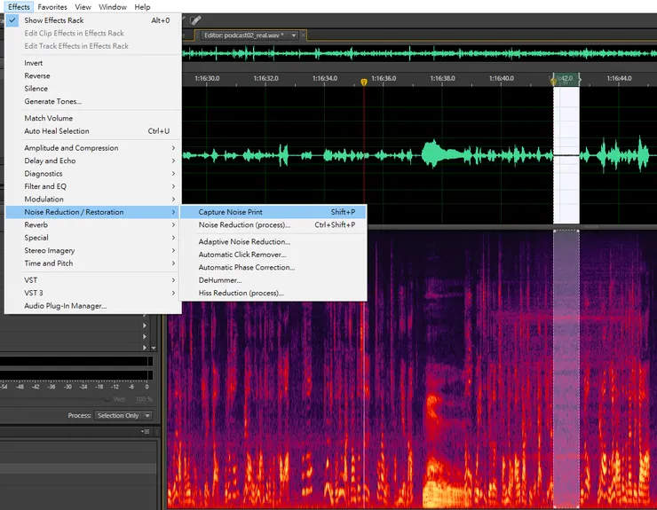
Task: Open Noise Reduction (process) effect
Action: click(x=244, y=225)
